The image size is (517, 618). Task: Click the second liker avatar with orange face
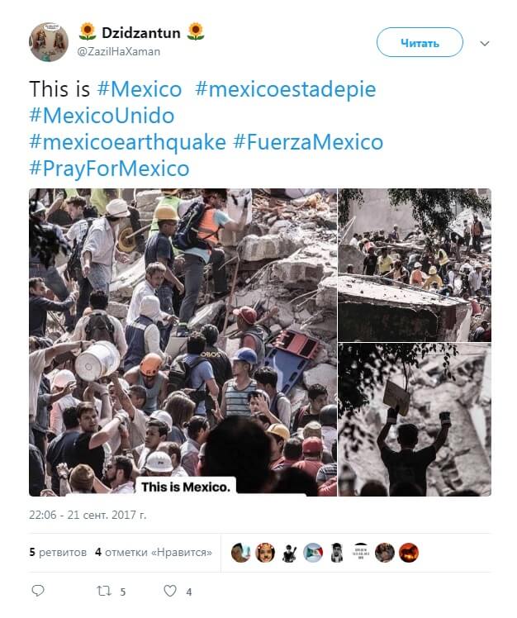[265, 552]
